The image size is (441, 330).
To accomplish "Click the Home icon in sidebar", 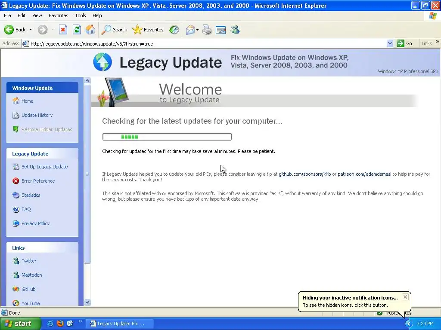I will click(x=16, y=101).
